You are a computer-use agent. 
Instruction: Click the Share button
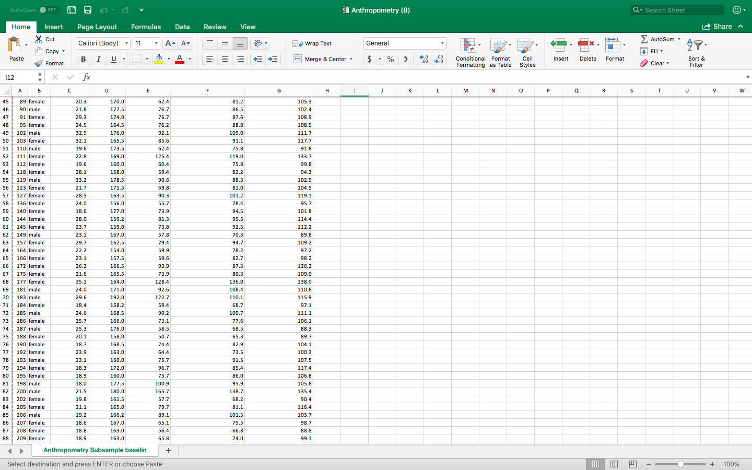(718, 27)
